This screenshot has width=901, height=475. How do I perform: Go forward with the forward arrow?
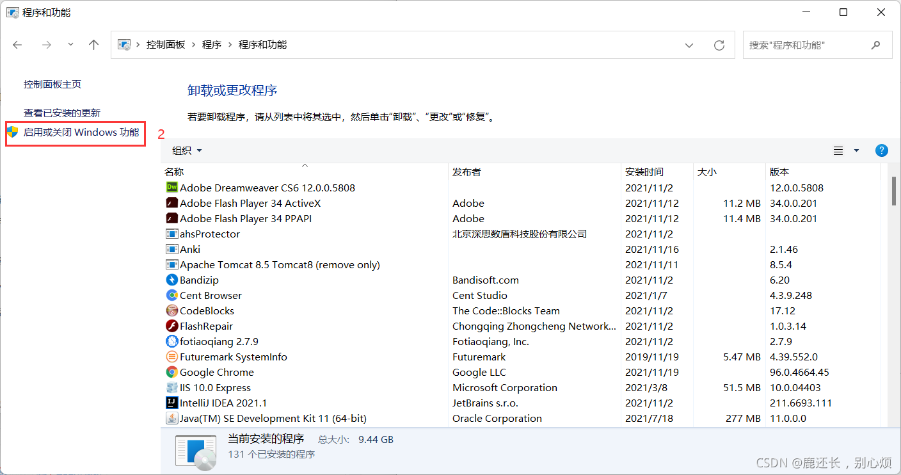click(x=46, y=45)
